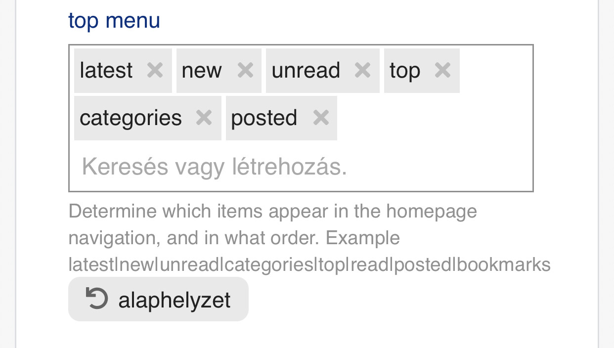
Task: Click the 'unread' tag text
Action: point(306,71)
